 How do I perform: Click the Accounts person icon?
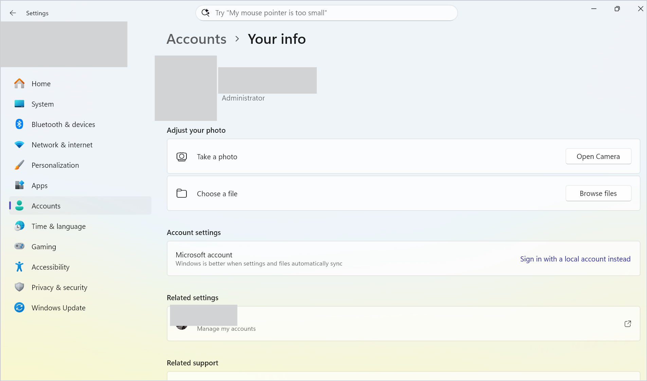coord(19,206)
